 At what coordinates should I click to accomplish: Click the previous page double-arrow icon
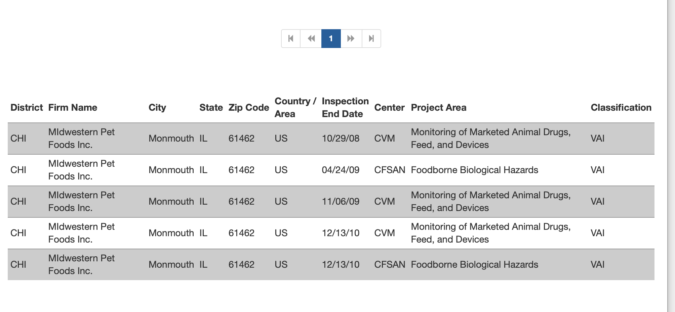point(311,39)
